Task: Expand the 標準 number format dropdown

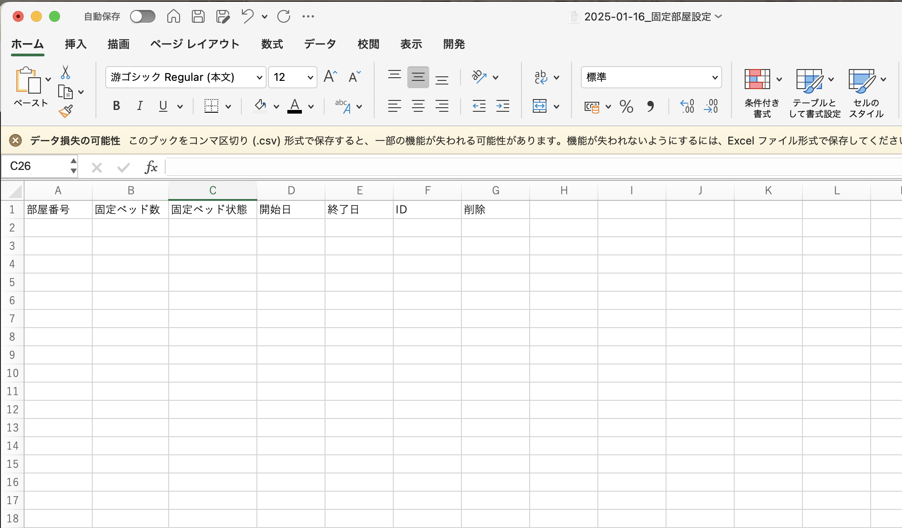Action: [x=715, y=78]
